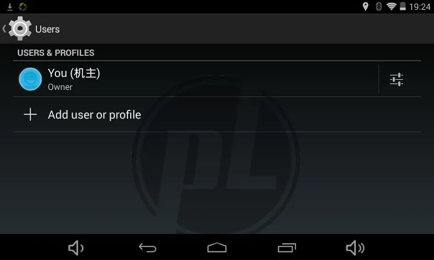Tap the location pin status icon

click(365, 6)
